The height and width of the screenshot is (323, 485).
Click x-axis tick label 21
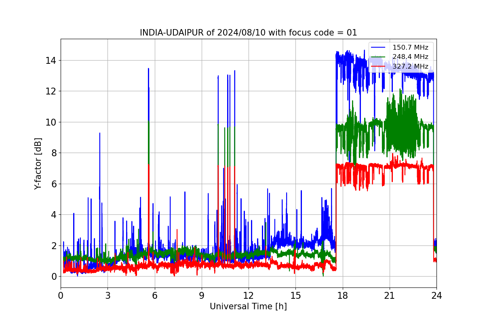point(390,295)
